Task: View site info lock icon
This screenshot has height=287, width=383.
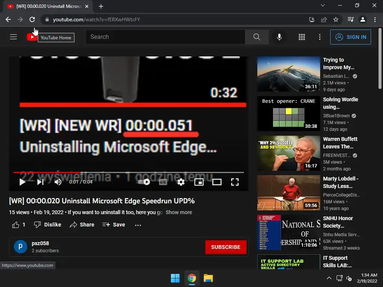Action: pos(47,19)
